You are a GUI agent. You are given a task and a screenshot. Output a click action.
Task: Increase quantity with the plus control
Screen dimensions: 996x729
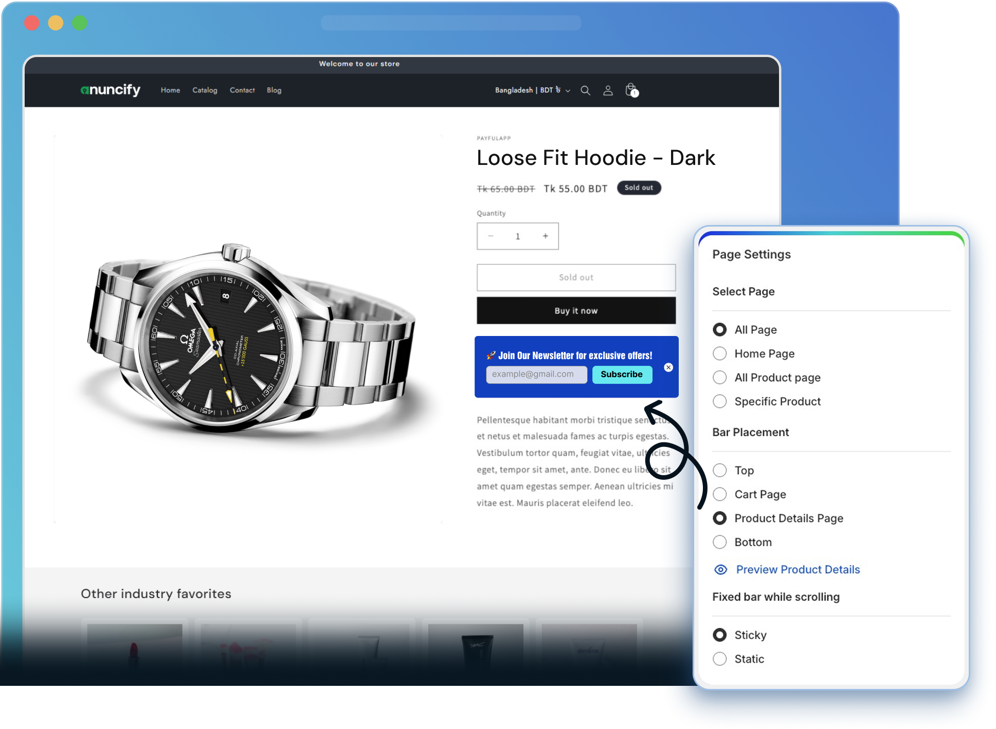coord(545,236)
